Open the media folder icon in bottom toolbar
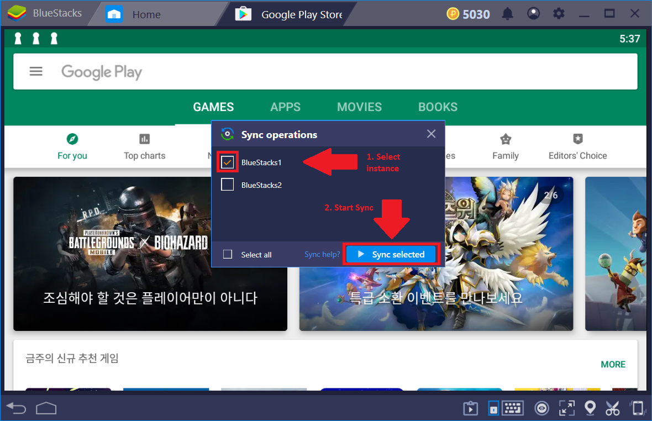Viewport: 652px width, 421px height. (x=470, y=408)
